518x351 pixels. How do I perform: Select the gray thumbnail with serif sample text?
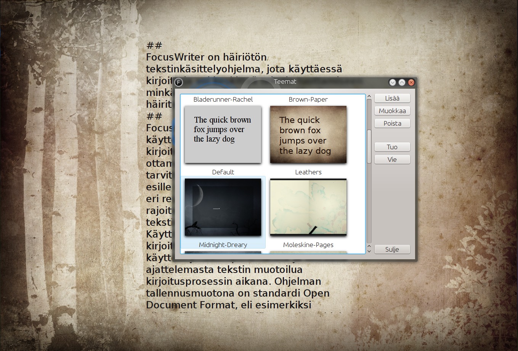(x=223, y=134)
